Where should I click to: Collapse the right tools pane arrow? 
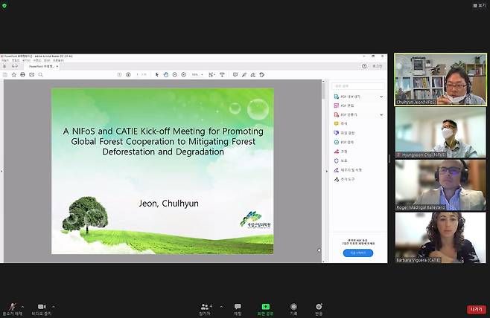pos(327,171)
